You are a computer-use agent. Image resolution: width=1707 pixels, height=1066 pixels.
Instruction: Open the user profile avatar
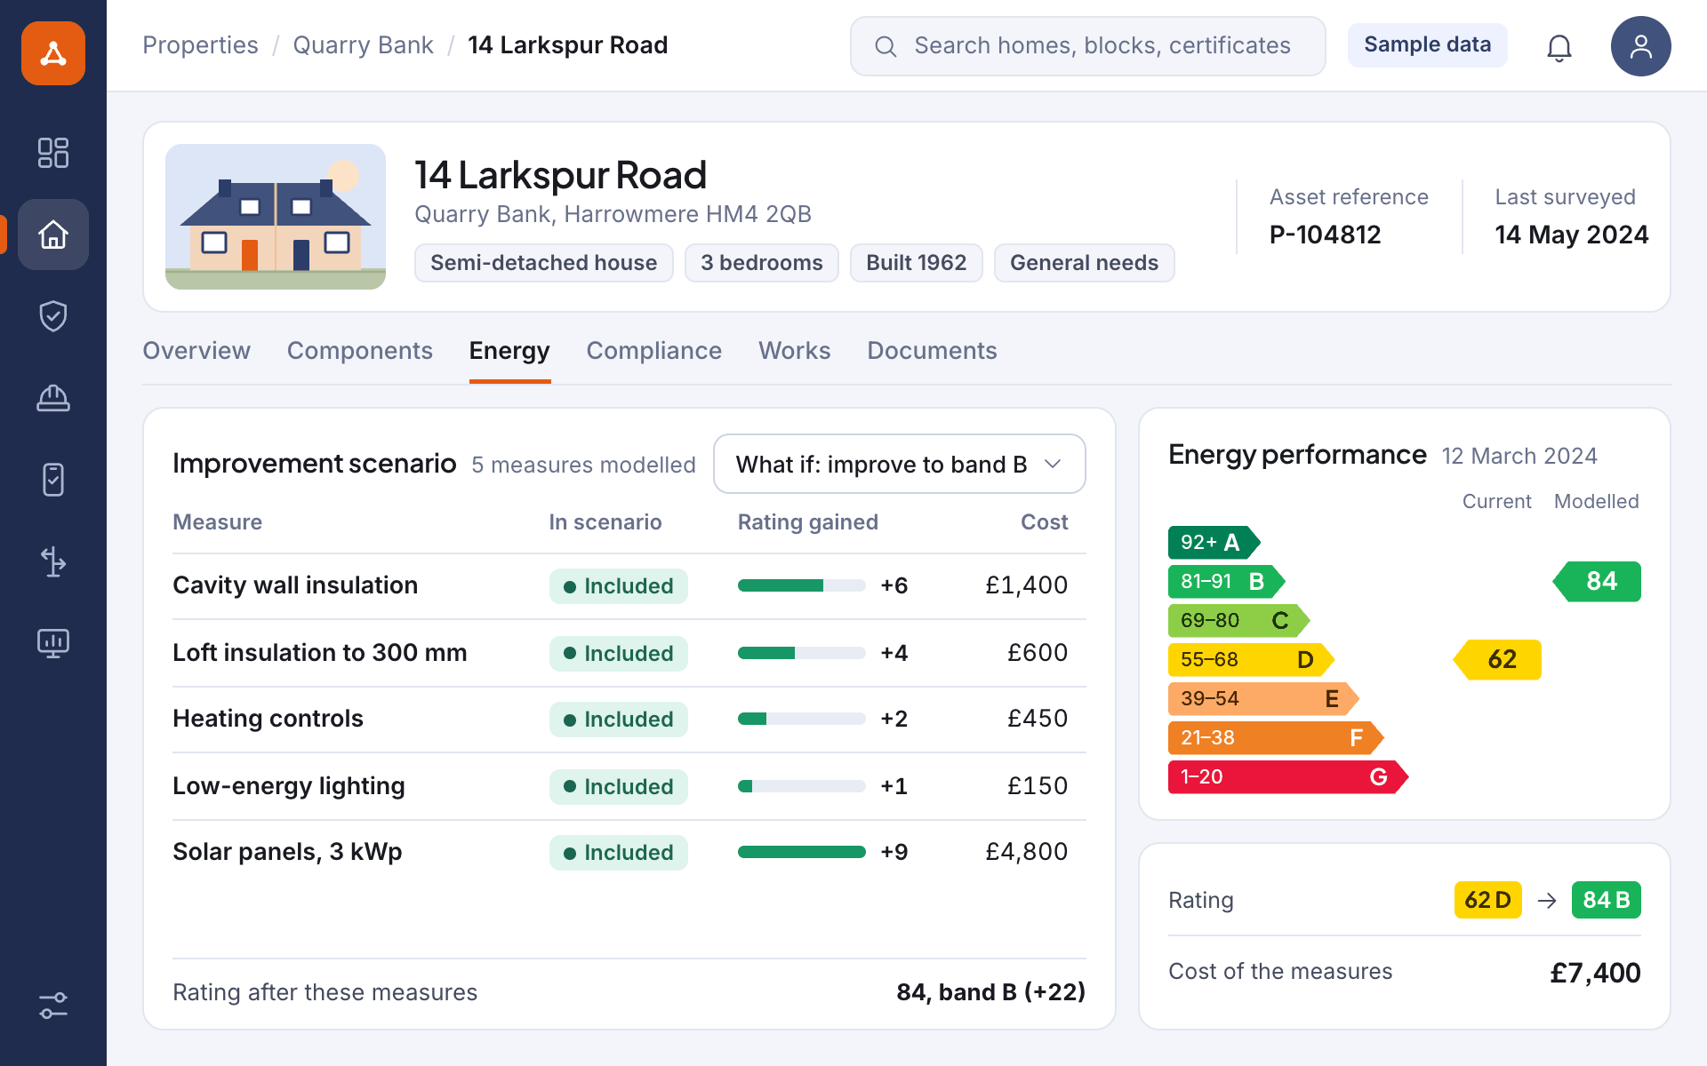tap(1641, 46)
